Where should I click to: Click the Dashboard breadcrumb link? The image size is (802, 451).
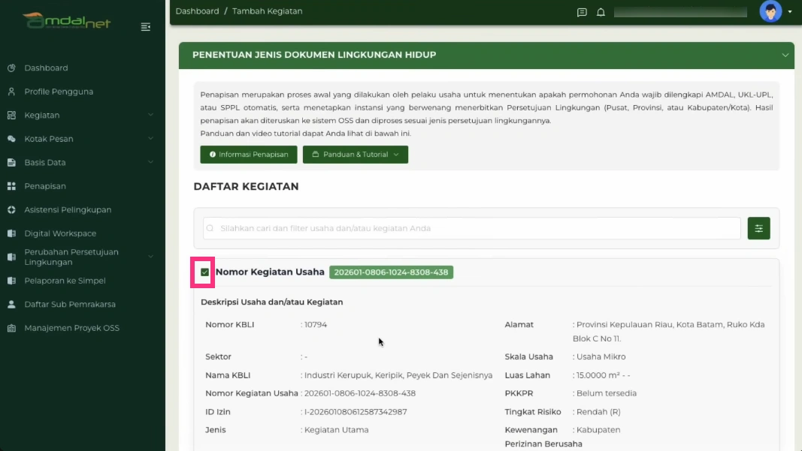[197, 11]
